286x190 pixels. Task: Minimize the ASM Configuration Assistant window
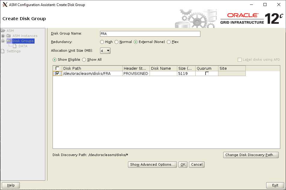251,5
